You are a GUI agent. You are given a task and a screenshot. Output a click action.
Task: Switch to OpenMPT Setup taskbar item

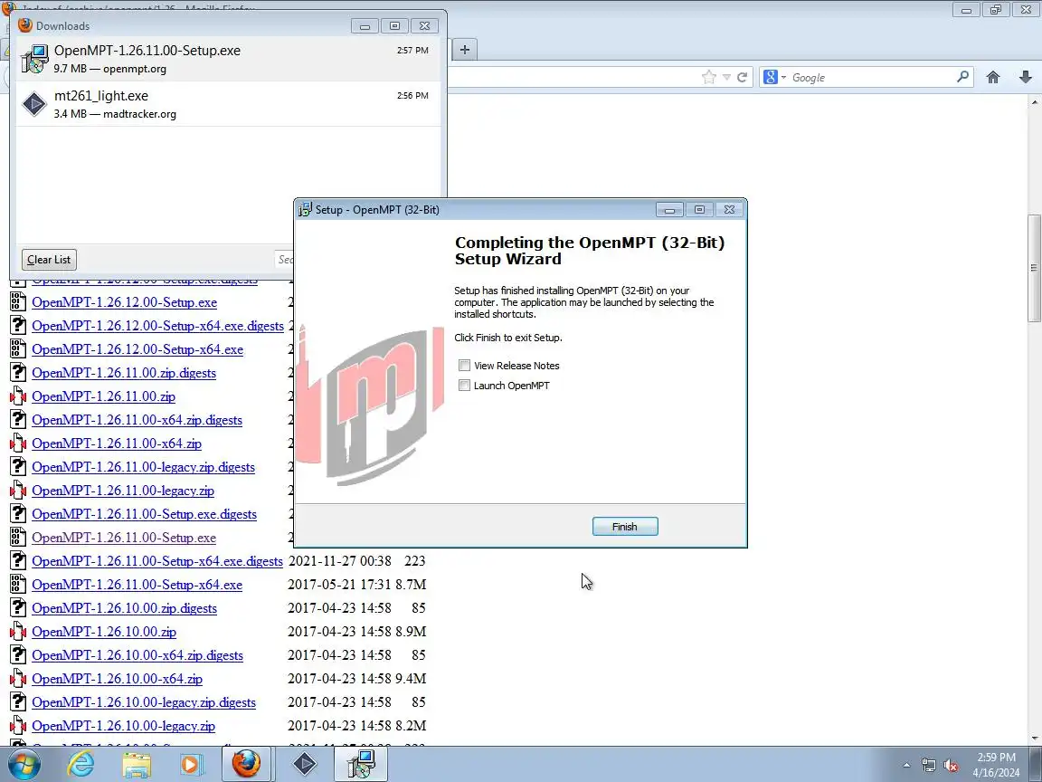click(x=361, y=764)
